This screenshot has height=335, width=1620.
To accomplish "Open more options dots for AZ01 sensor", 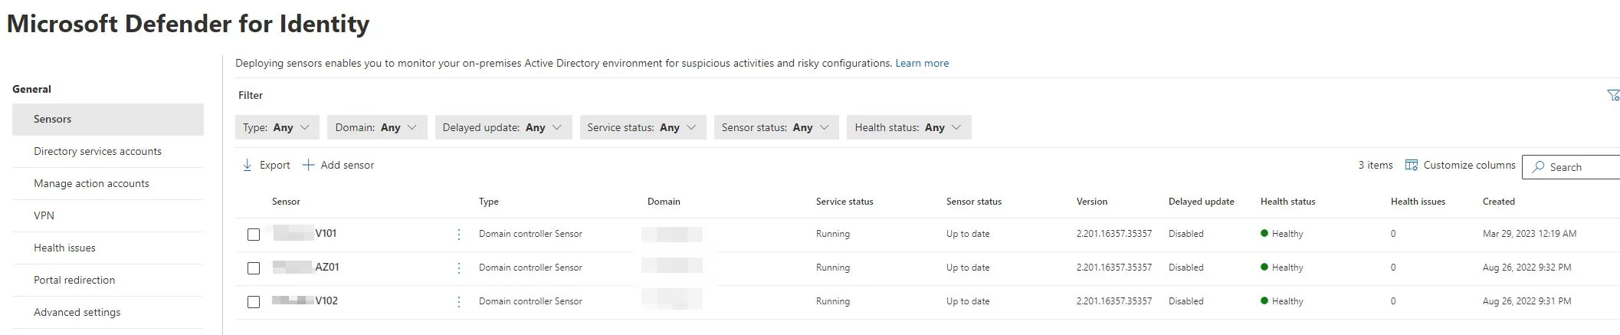I will pyautogui.click(x=458, y=268).
